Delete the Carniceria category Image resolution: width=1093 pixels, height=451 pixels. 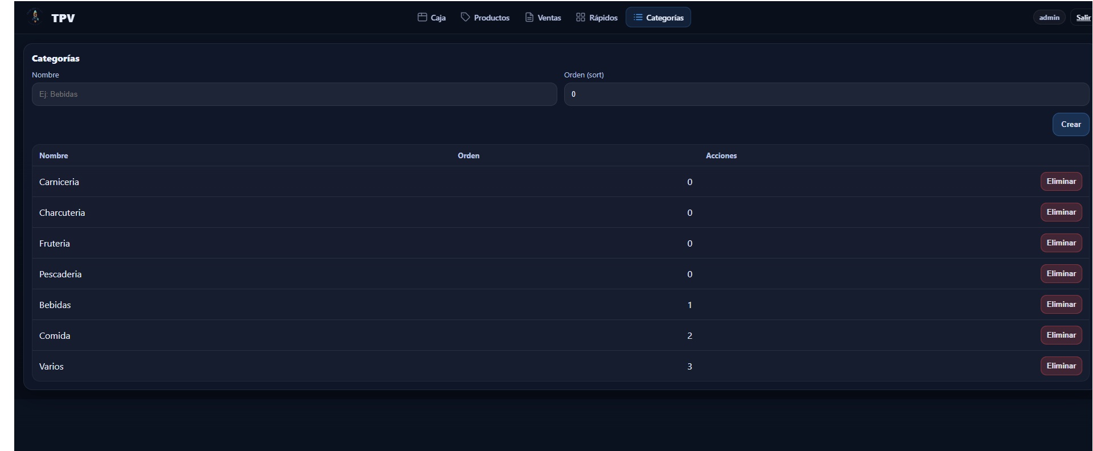1061,182
